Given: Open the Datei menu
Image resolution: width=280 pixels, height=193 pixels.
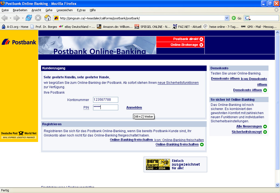Looking at the screenshot, I should point(5,10).
